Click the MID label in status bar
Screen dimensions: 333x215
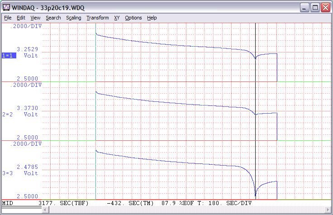7,203
